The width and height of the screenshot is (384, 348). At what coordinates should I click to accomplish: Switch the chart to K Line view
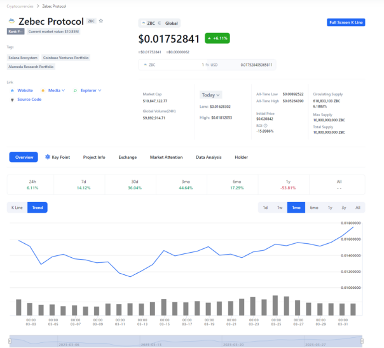tap(17, 208)
